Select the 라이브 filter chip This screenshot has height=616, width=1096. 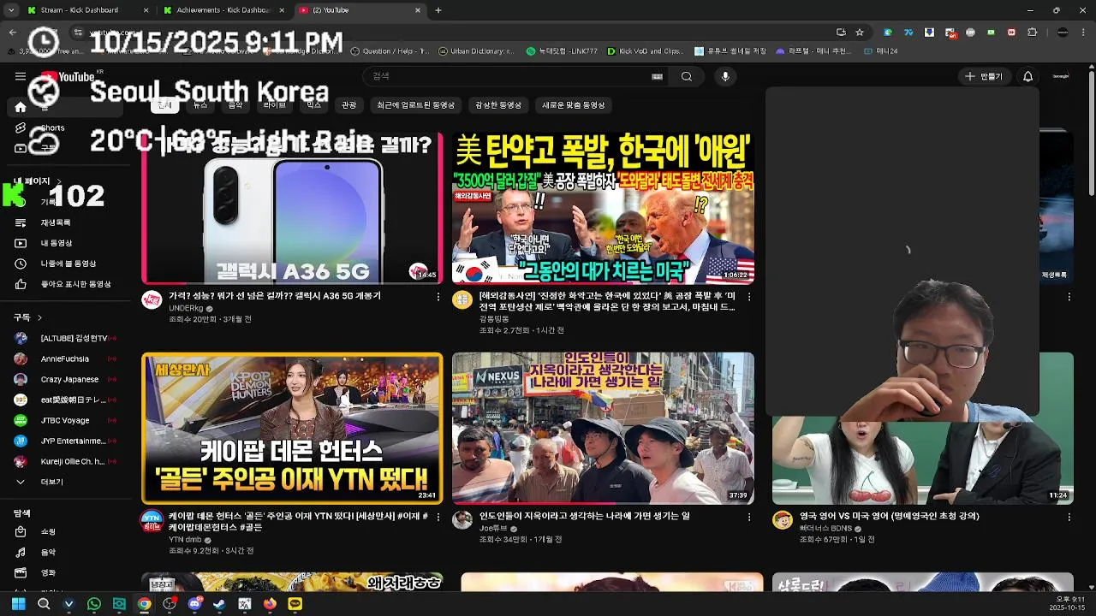click(275, 105)
